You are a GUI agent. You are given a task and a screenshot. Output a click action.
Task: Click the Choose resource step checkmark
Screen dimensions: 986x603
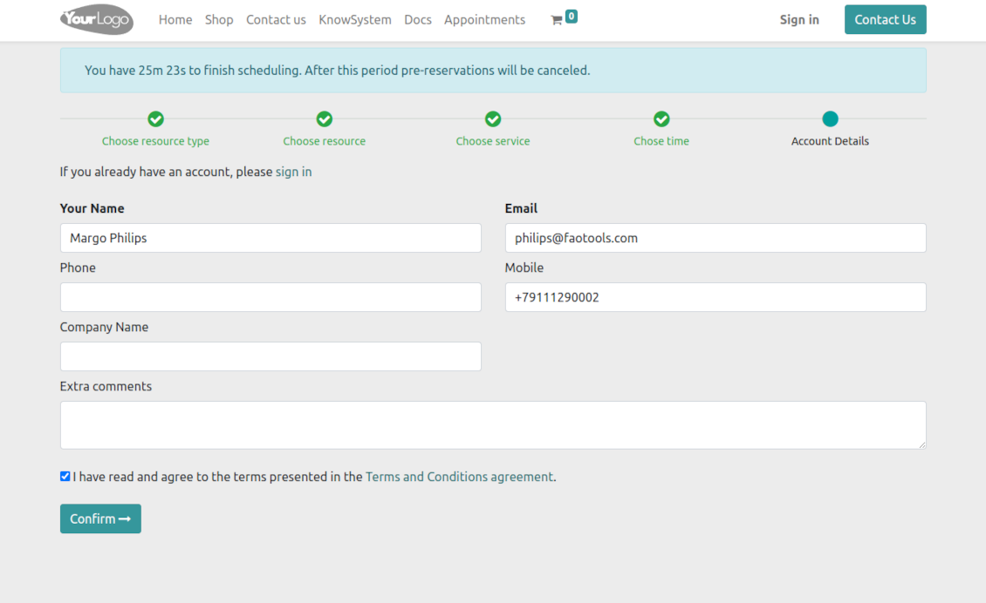(x=324, y=119)
